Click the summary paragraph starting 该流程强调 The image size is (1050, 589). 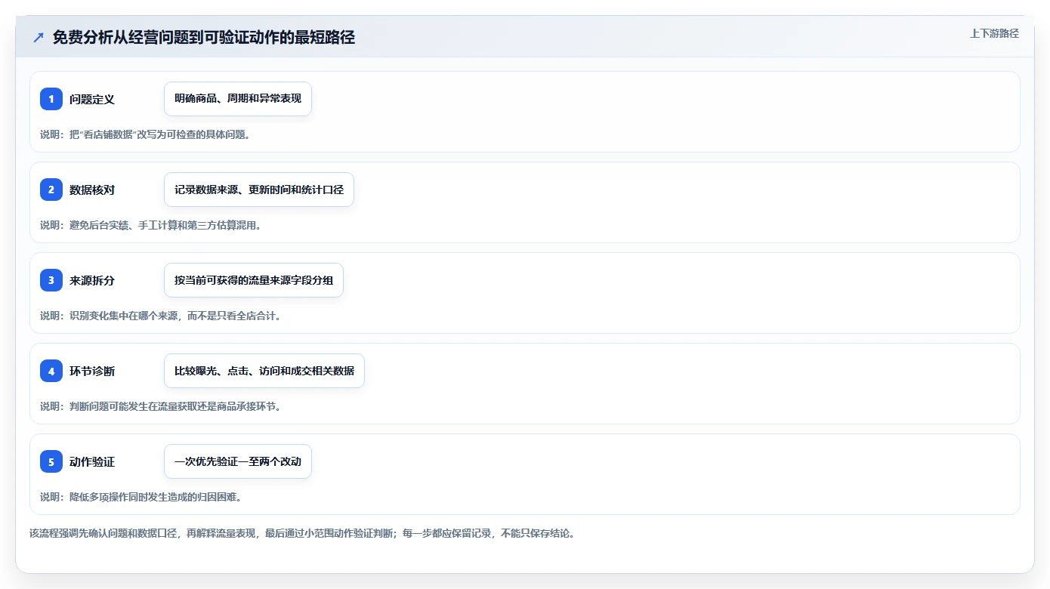click(304, 533)
